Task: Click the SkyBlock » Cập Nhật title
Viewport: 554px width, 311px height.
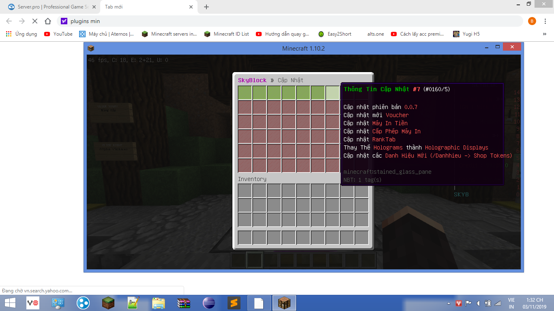Action: (x=271, y=80)
